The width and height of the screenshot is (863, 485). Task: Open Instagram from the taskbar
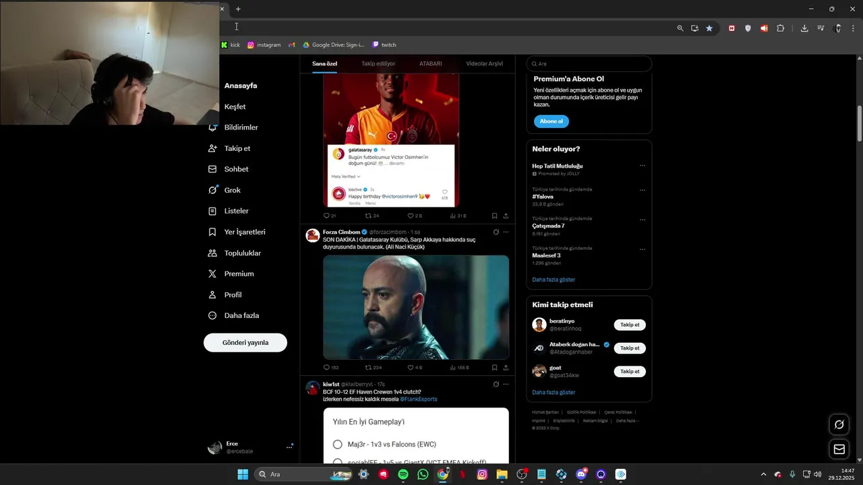point(482,474)
